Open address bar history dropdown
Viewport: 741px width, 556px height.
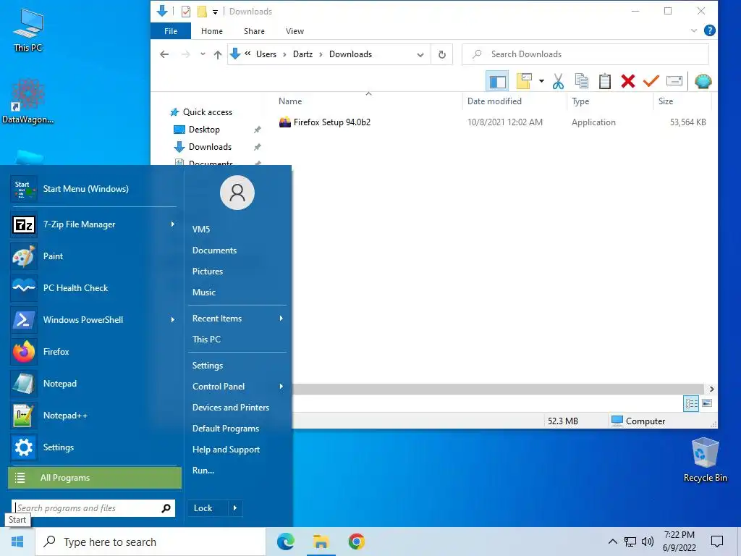point(420,55)
